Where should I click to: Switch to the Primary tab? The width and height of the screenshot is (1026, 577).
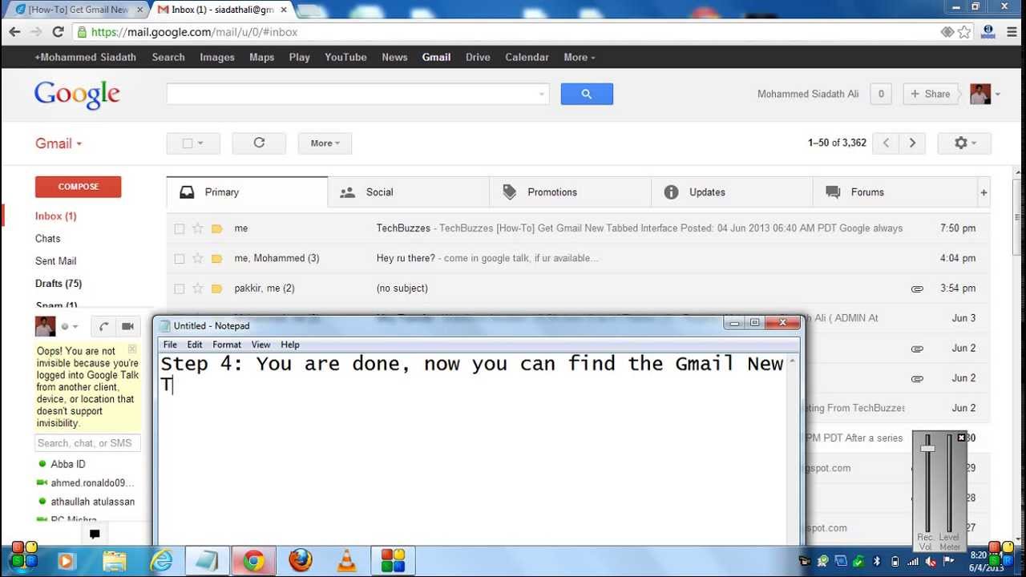(247, 192)
